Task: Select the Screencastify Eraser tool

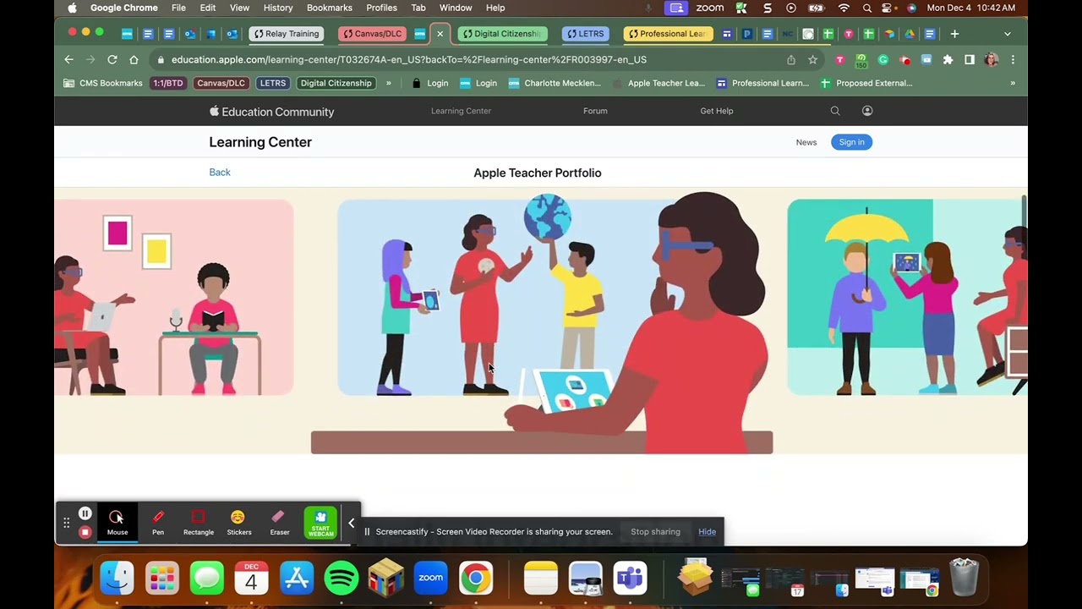Action: pyautogui.click(x=280, y=523)
